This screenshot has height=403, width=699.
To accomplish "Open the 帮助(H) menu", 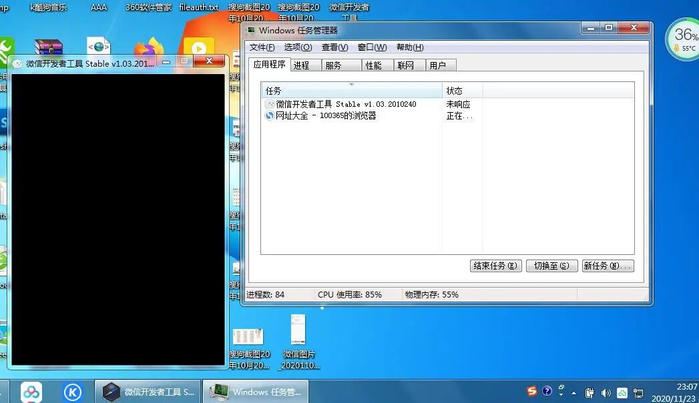I will (x=410, y=47).
